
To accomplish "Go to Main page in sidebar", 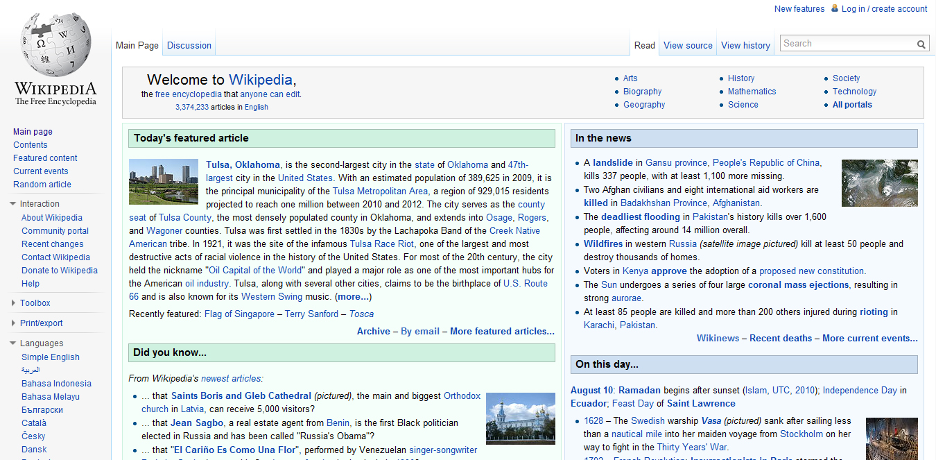I will tap(33, 132).
